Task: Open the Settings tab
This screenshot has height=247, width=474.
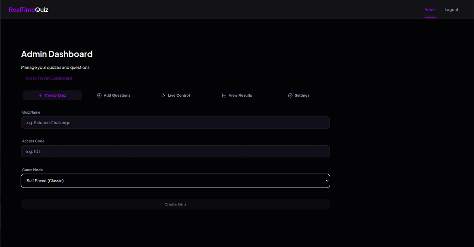Action: [299, 95]
